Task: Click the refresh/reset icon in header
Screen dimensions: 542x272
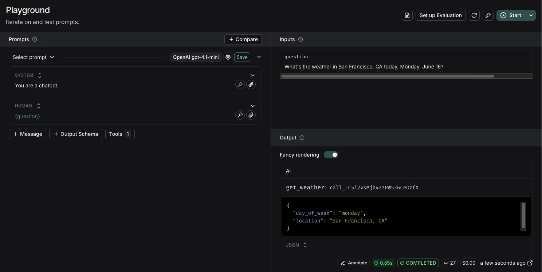Action: coord(474,15)
